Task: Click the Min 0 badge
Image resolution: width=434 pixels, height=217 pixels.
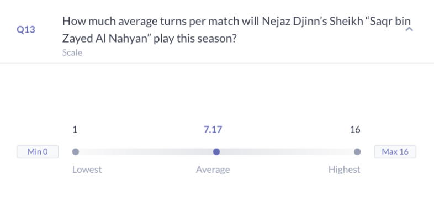Action: tap(38, 152)
